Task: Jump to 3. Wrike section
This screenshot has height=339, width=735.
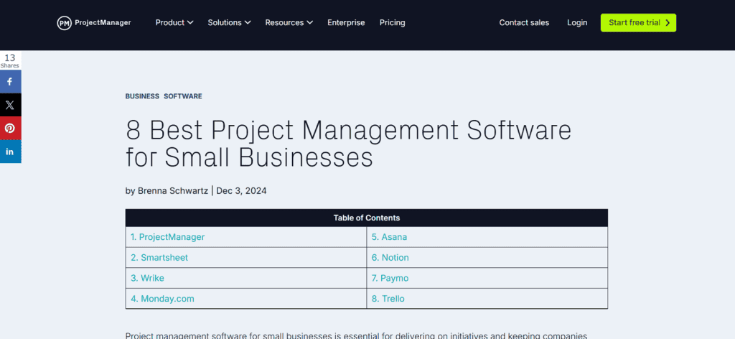Action: (x=147, y=278)
